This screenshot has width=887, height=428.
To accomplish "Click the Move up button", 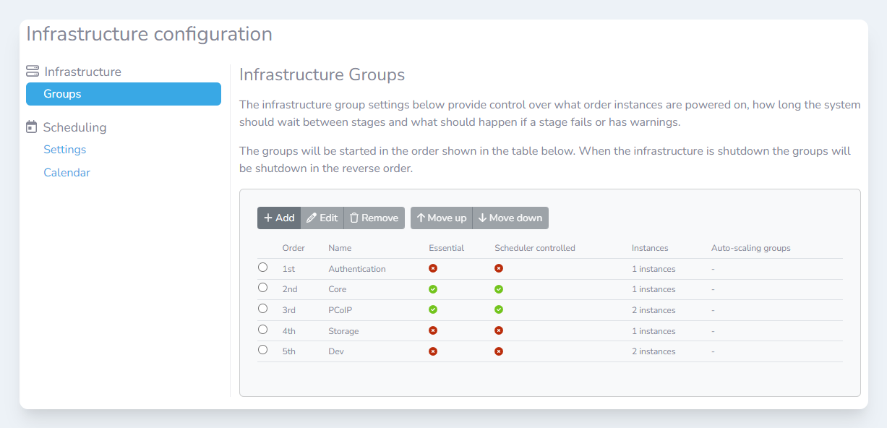I will coord(441,218).
